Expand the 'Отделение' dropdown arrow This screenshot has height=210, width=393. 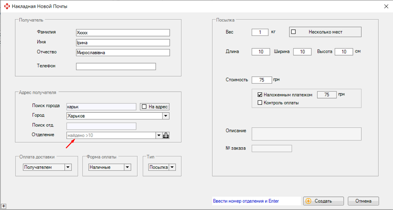coord(159,135)
